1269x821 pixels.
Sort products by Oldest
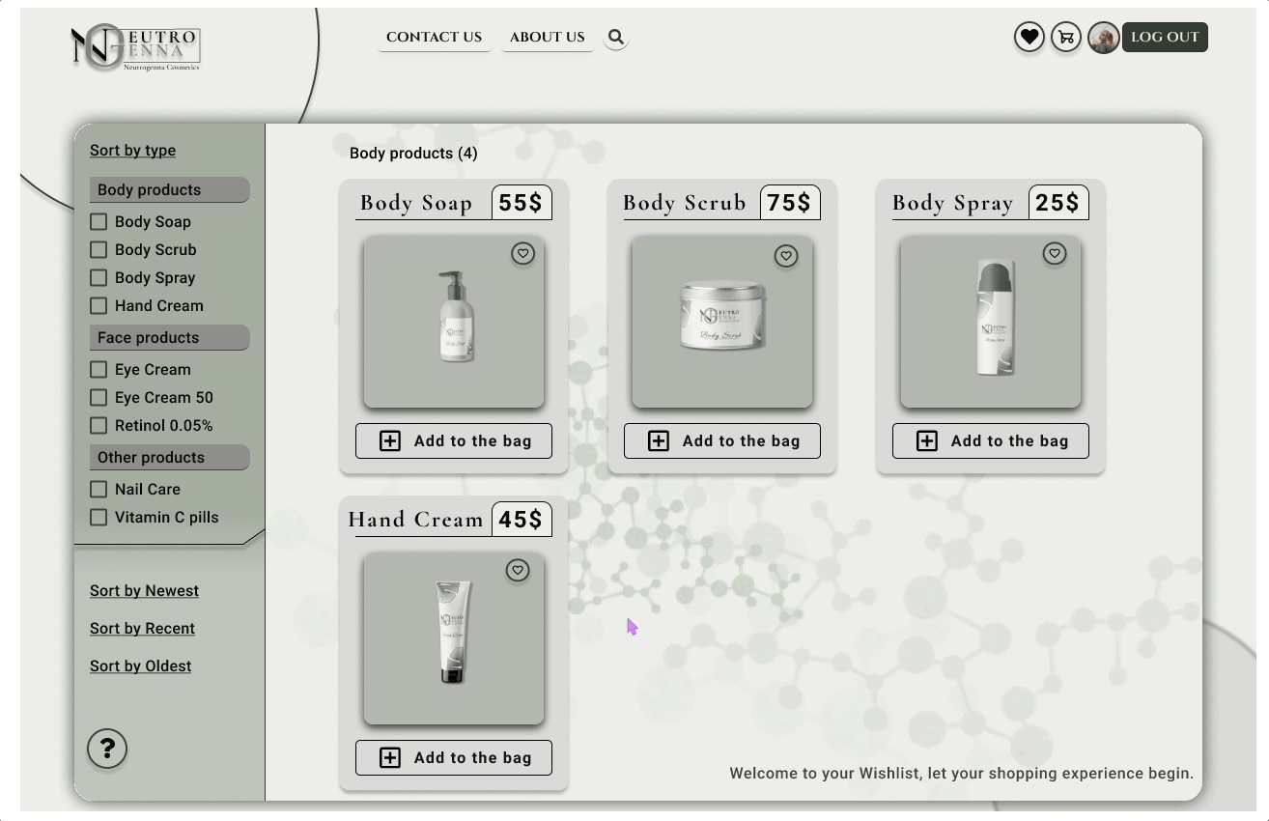point(141,666)
